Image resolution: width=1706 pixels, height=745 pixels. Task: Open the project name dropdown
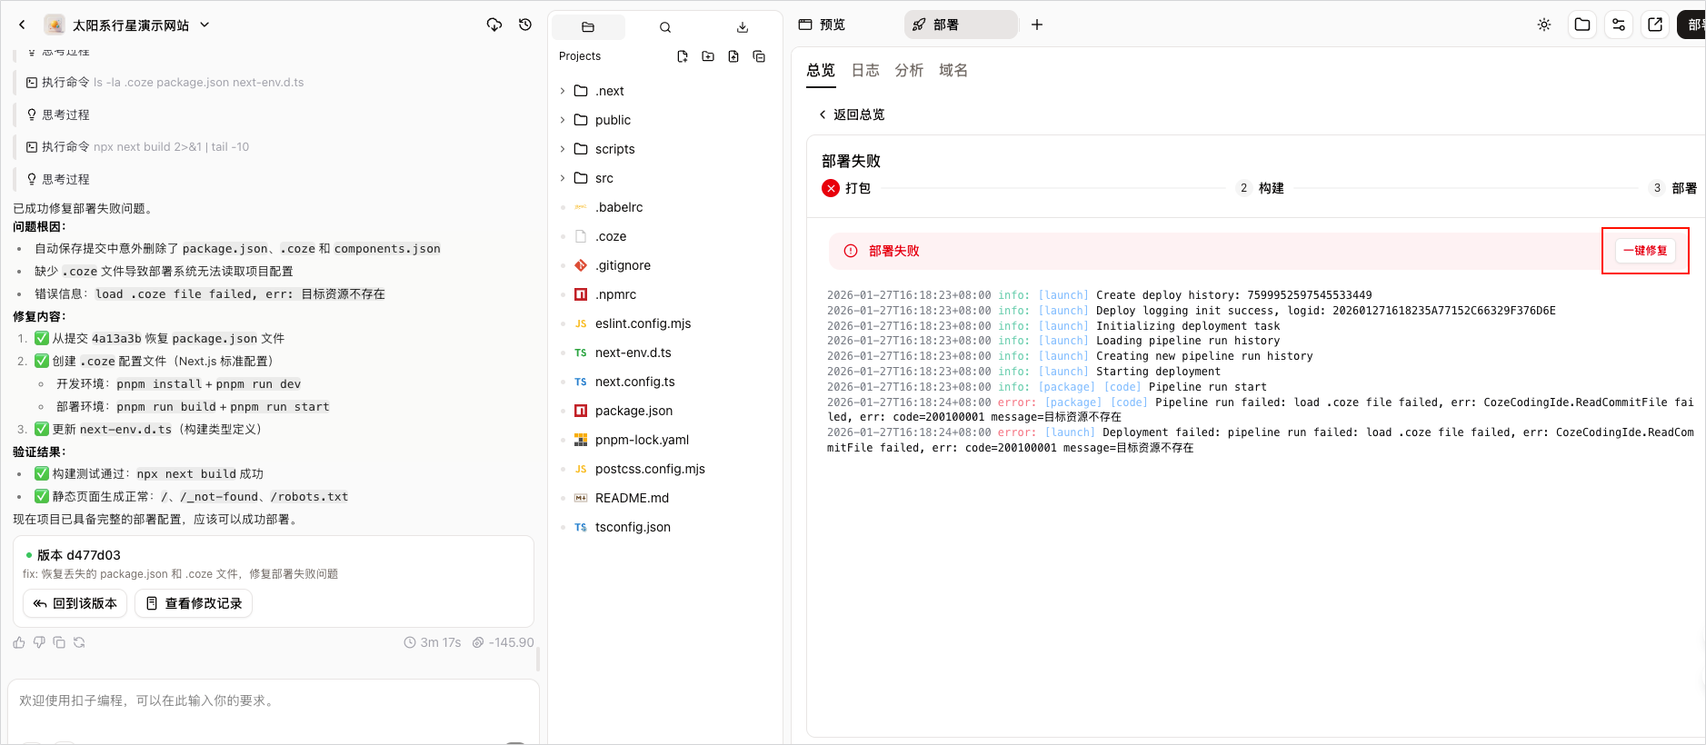click(205, 25)
